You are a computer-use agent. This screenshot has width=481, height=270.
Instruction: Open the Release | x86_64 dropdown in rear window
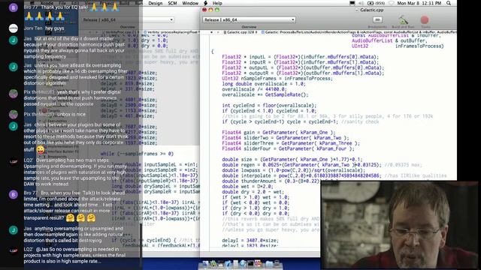(129, 19)
